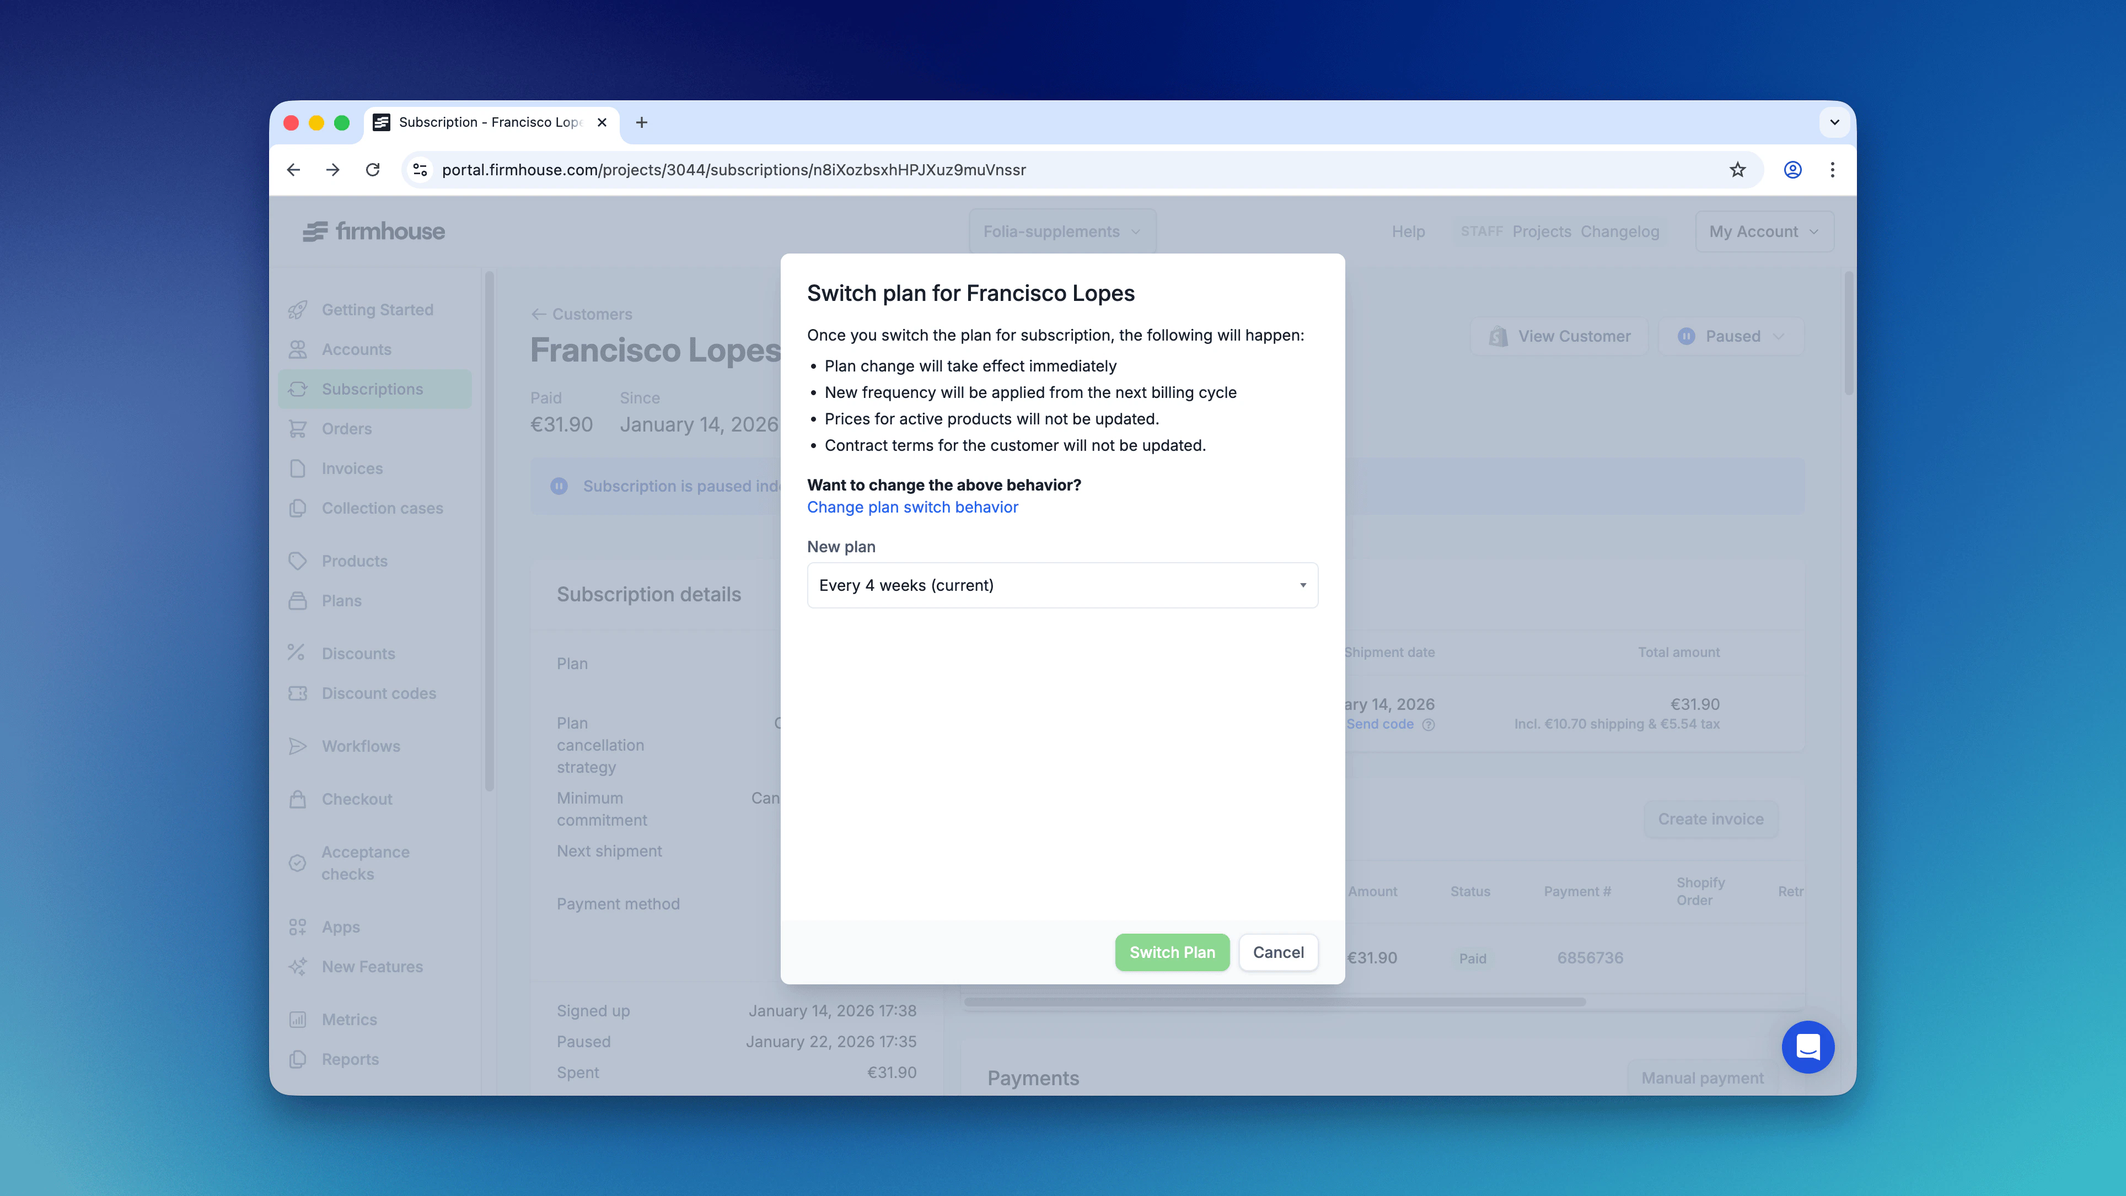
Task: Open a new browser tab with plus
Action: click(641, 122)
